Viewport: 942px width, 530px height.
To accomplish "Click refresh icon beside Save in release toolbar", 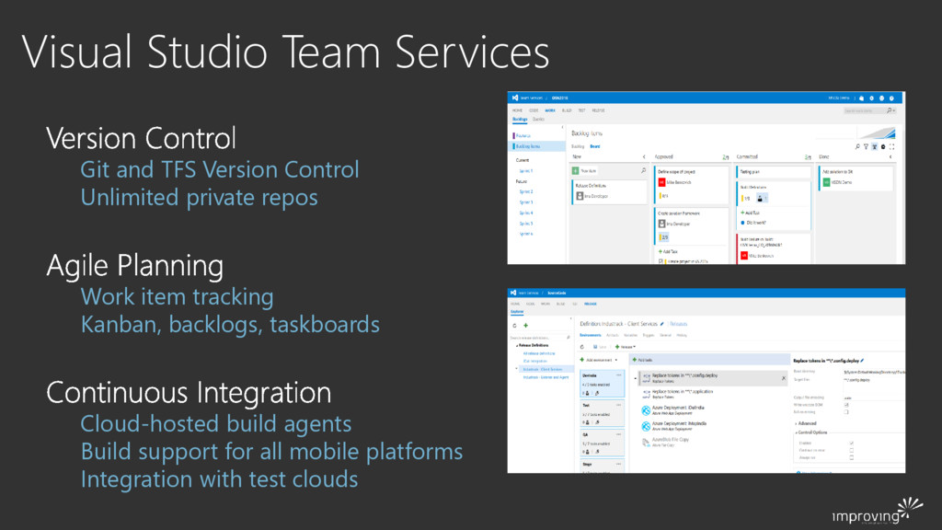I will tap(582, 347).
